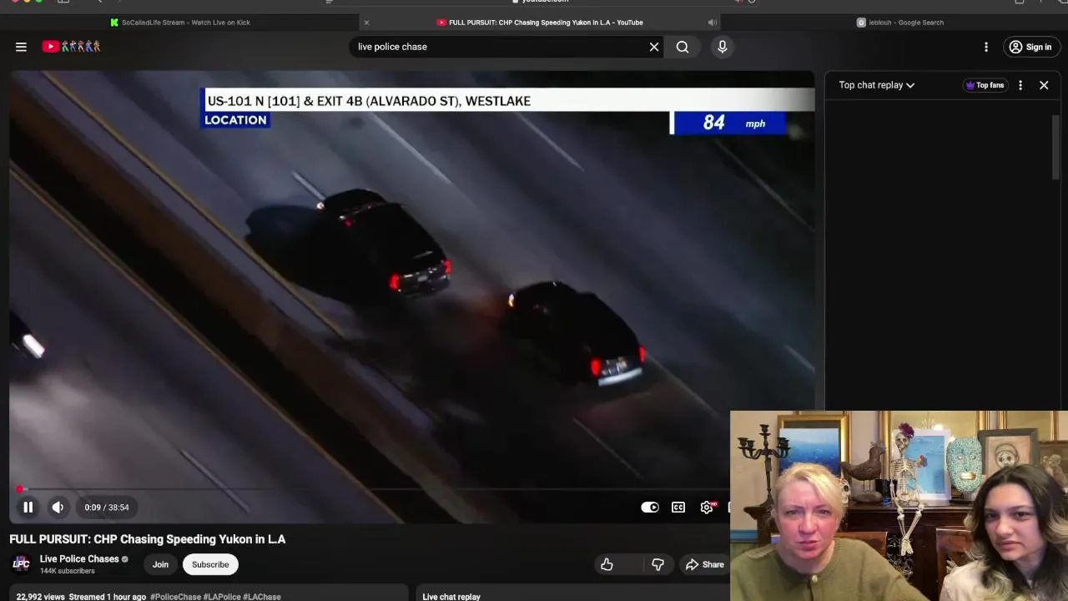Screen dimensions: 1068x601
Task: Start voice search with the microphone icon
Action: pos(723,47)
